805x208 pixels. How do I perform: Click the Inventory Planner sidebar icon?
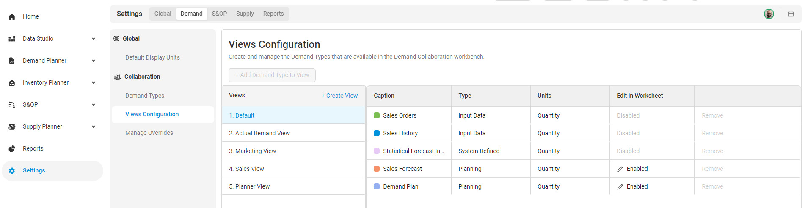12,83
